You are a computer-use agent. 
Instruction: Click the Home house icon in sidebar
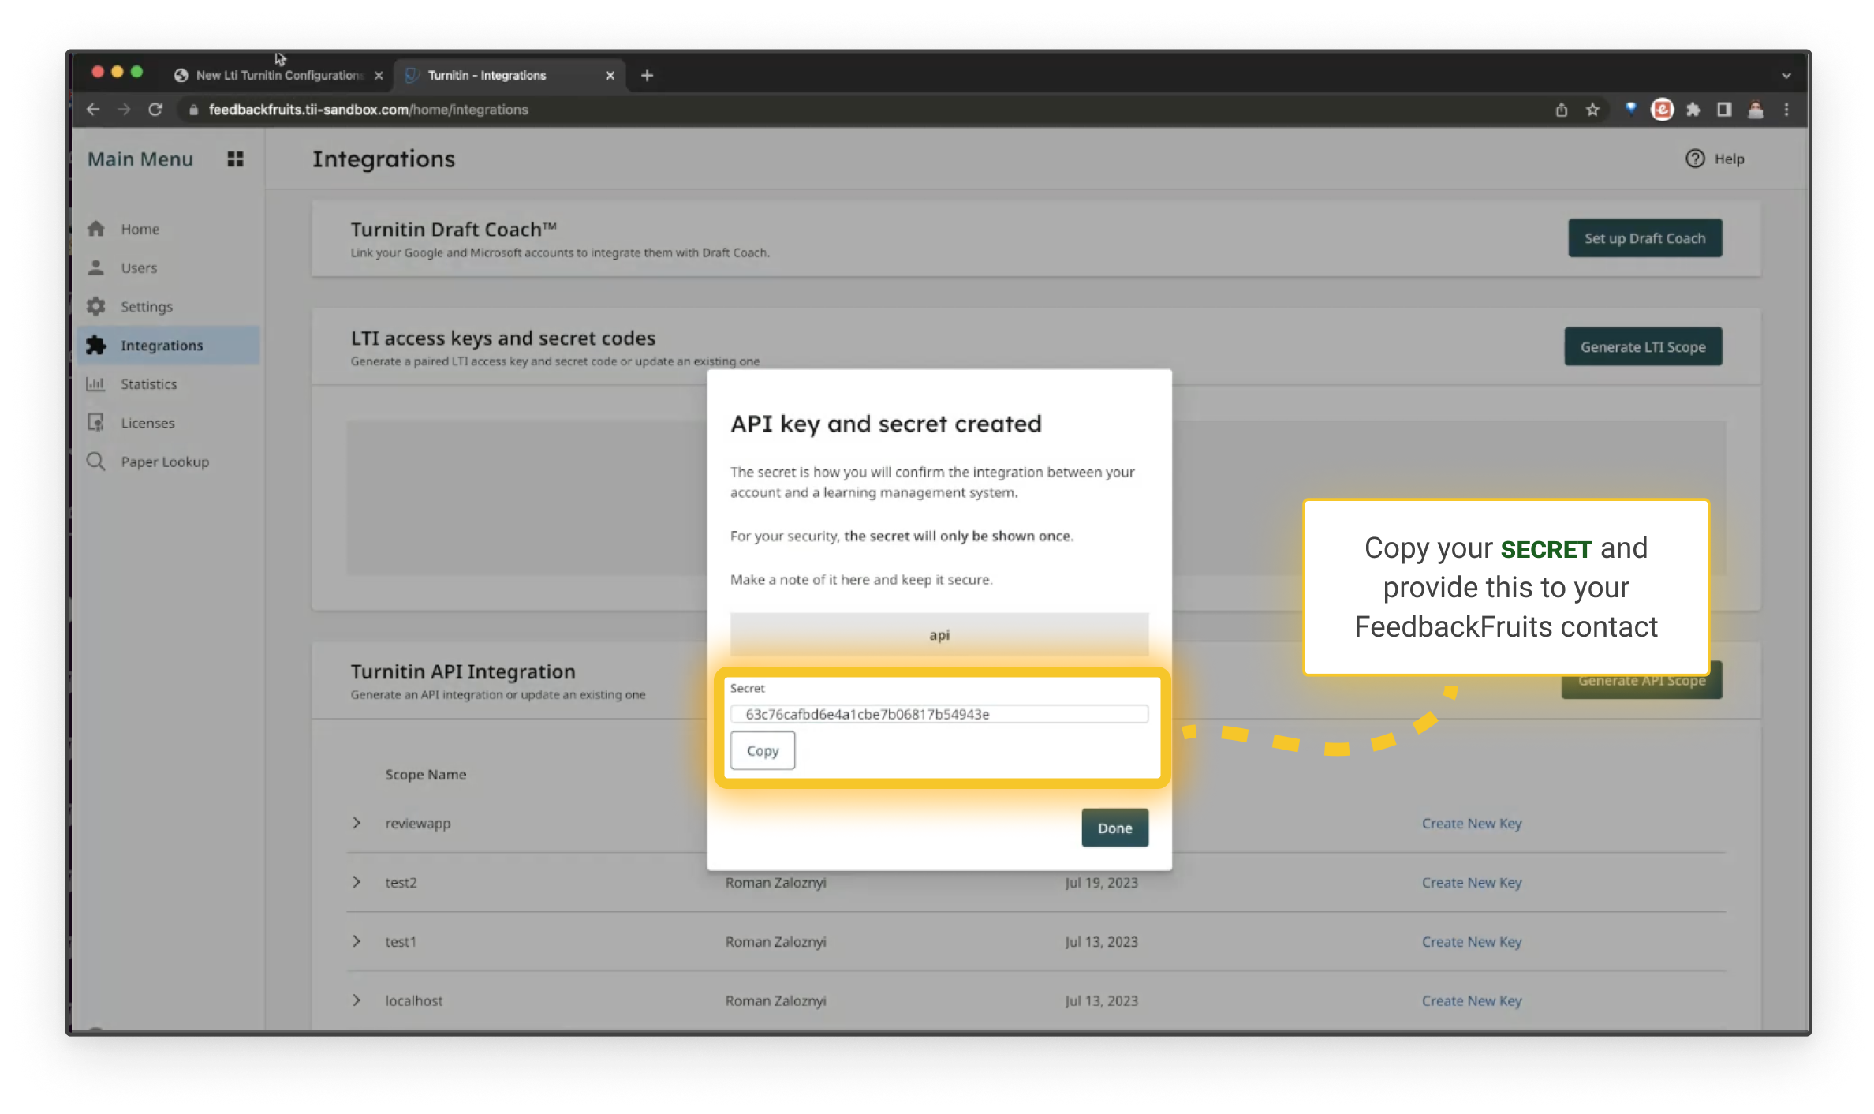point(96,229)
